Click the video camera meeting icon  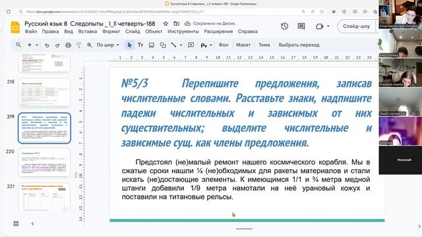(x=319, y=26)
